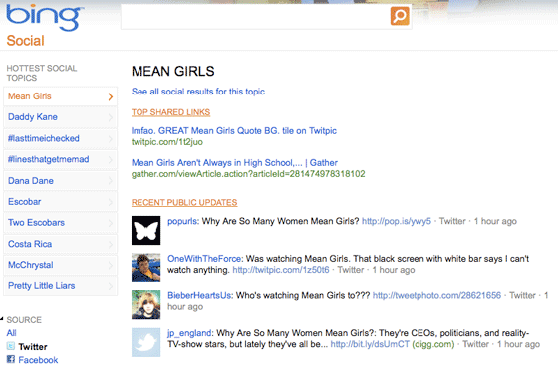Viewport: 558px width, 374px height.
Task: Filter source by Twitter text label
Action: click(33, 347)
